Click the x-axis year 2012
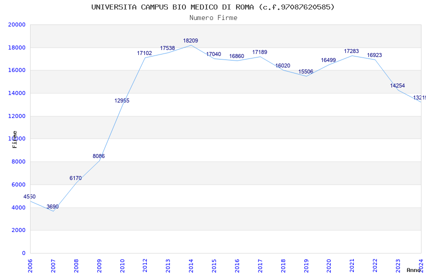 coord(145,266)
